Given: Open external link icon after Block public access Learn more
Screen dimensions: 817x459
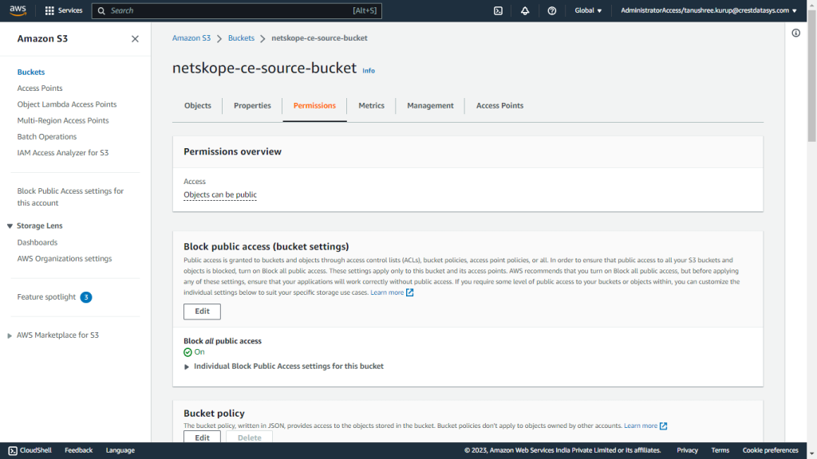Looking at the screenshot, I should (409, 292).
